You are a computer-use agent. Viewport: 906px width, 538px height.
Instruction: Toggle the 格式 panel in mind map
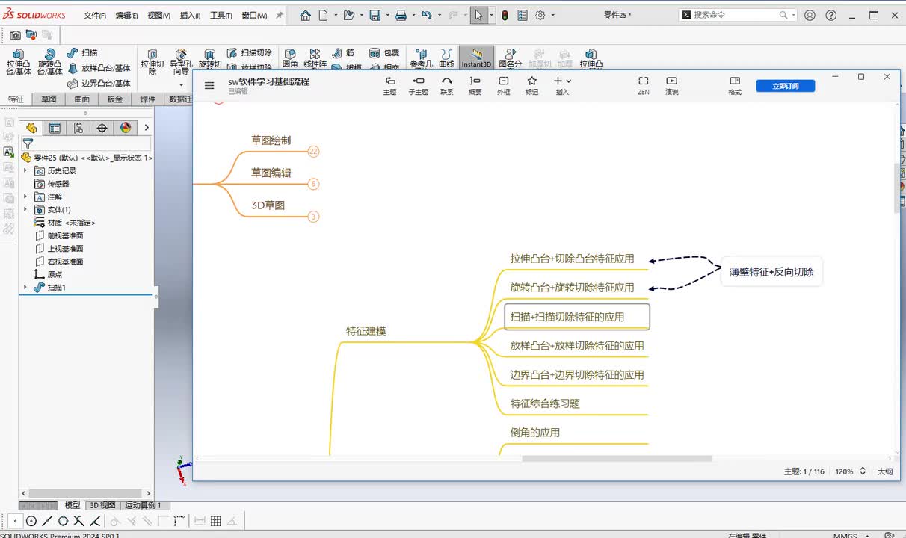click(735, 85)
